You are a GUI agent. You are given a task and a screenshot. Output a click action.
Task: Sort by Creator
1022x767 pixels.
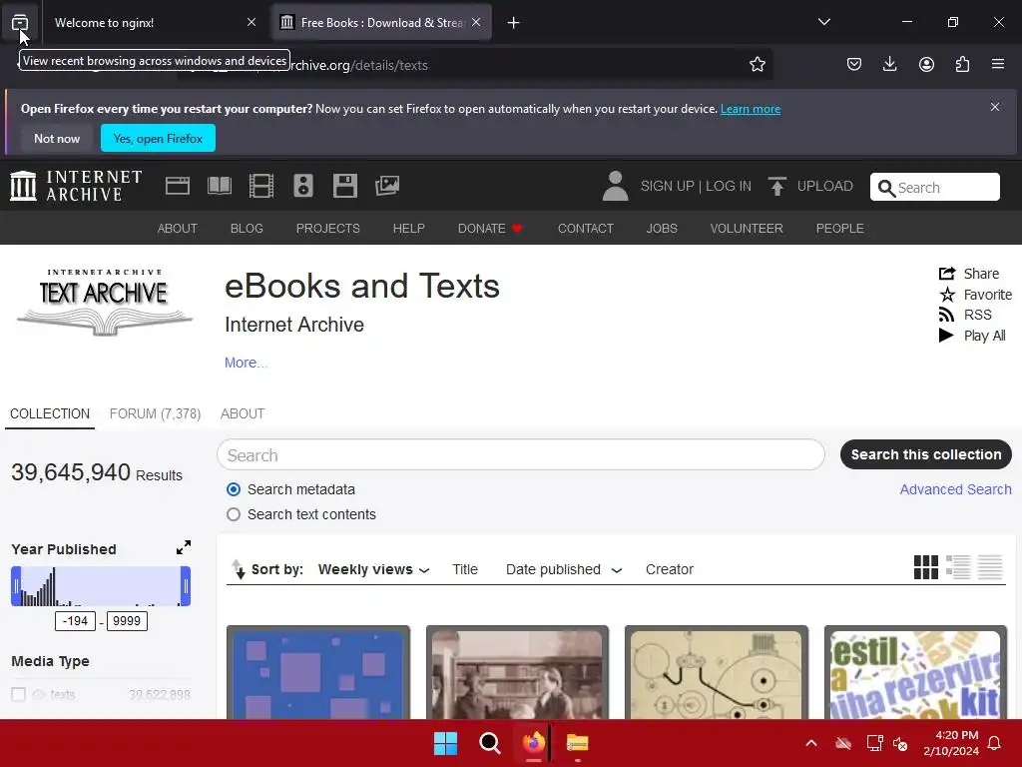670,569
